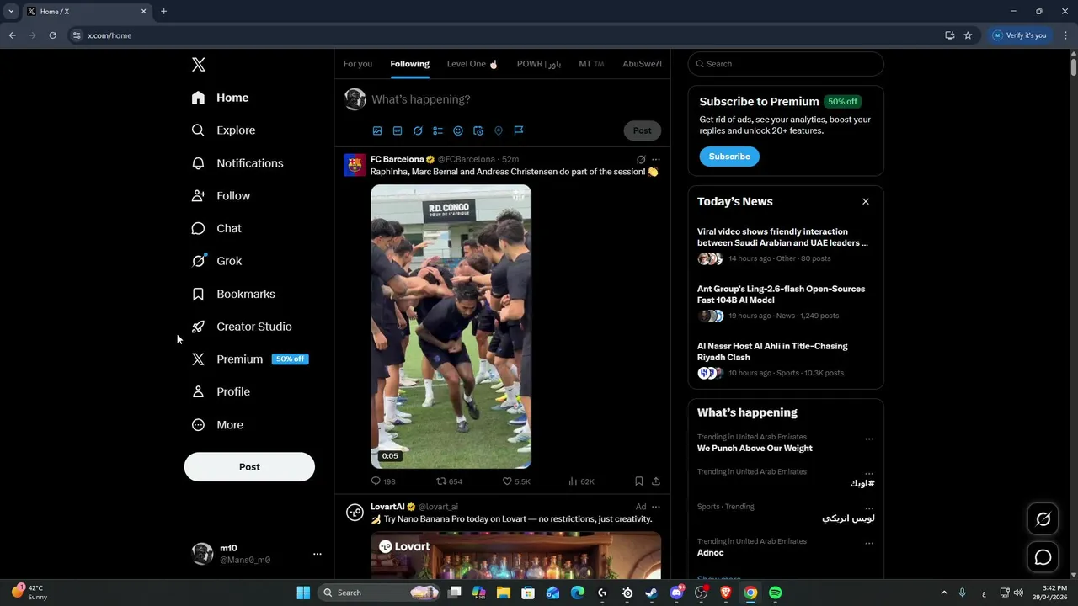Open Discord from the taskbar
Viewport: 1078px width, 606px height.
coord(676,593)
